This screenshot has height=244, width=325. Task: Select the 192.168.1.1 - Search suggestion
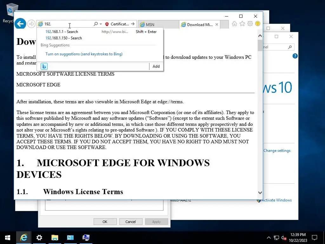(100, 32)
